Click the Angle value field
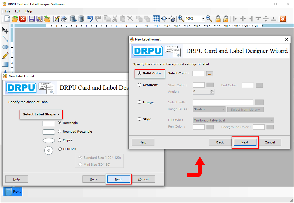 (201, 92)
